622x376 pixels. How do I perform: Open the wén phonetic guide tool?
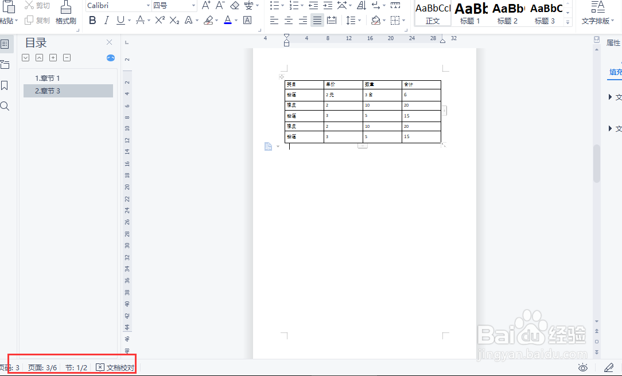[x=248, y=6]
